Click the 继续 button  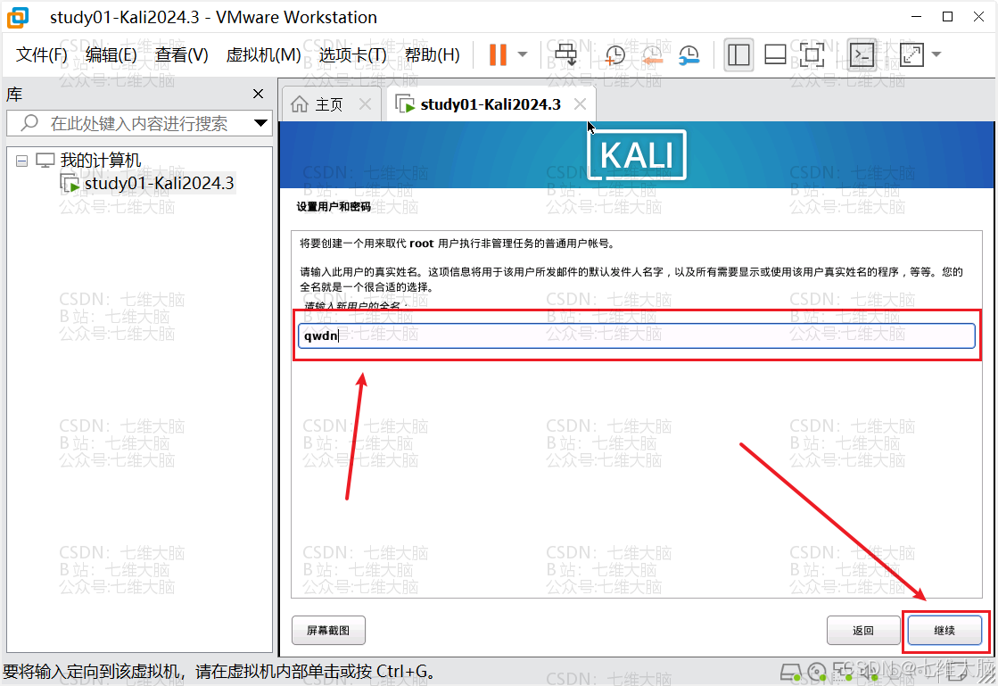944,630
